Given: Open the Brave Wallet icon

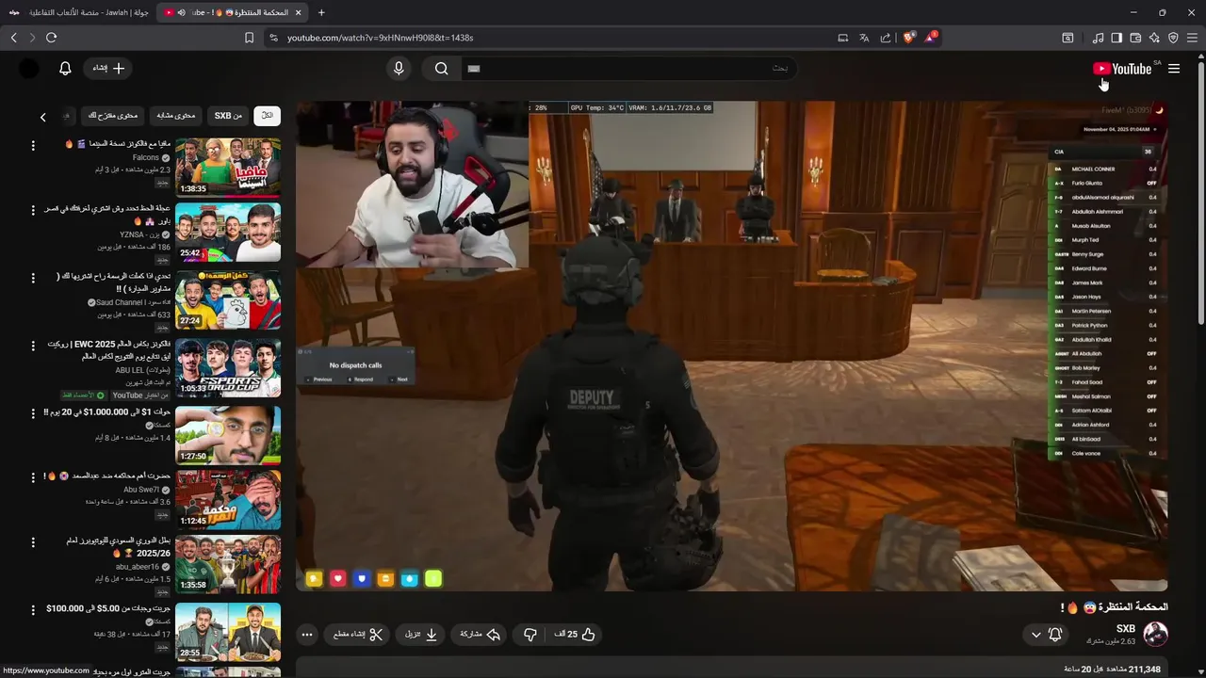Looking at the screenshot, I should (x=1135, y=38).
